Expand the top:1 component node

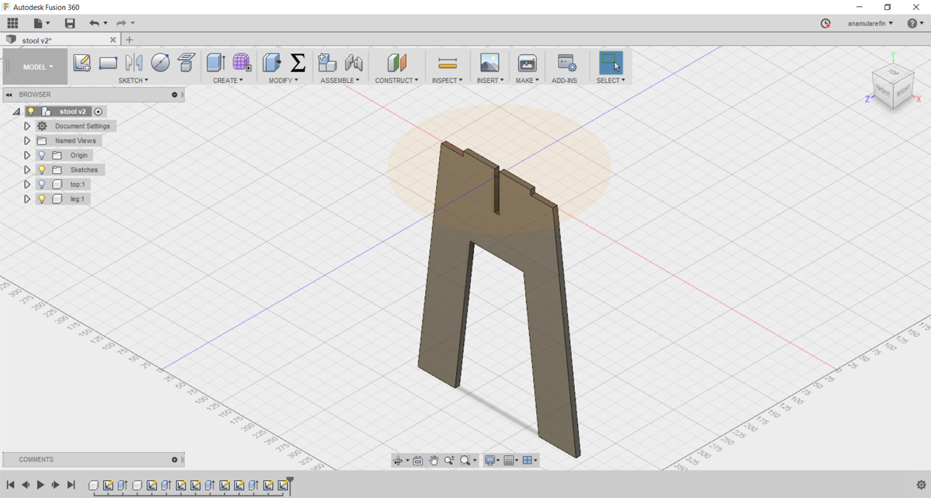27,185
